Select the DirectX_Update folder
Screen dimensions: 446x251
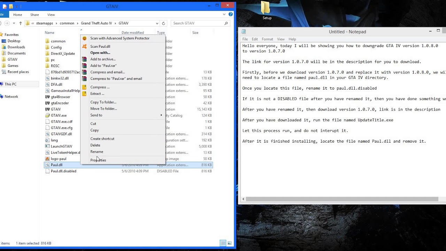[63, 54]
